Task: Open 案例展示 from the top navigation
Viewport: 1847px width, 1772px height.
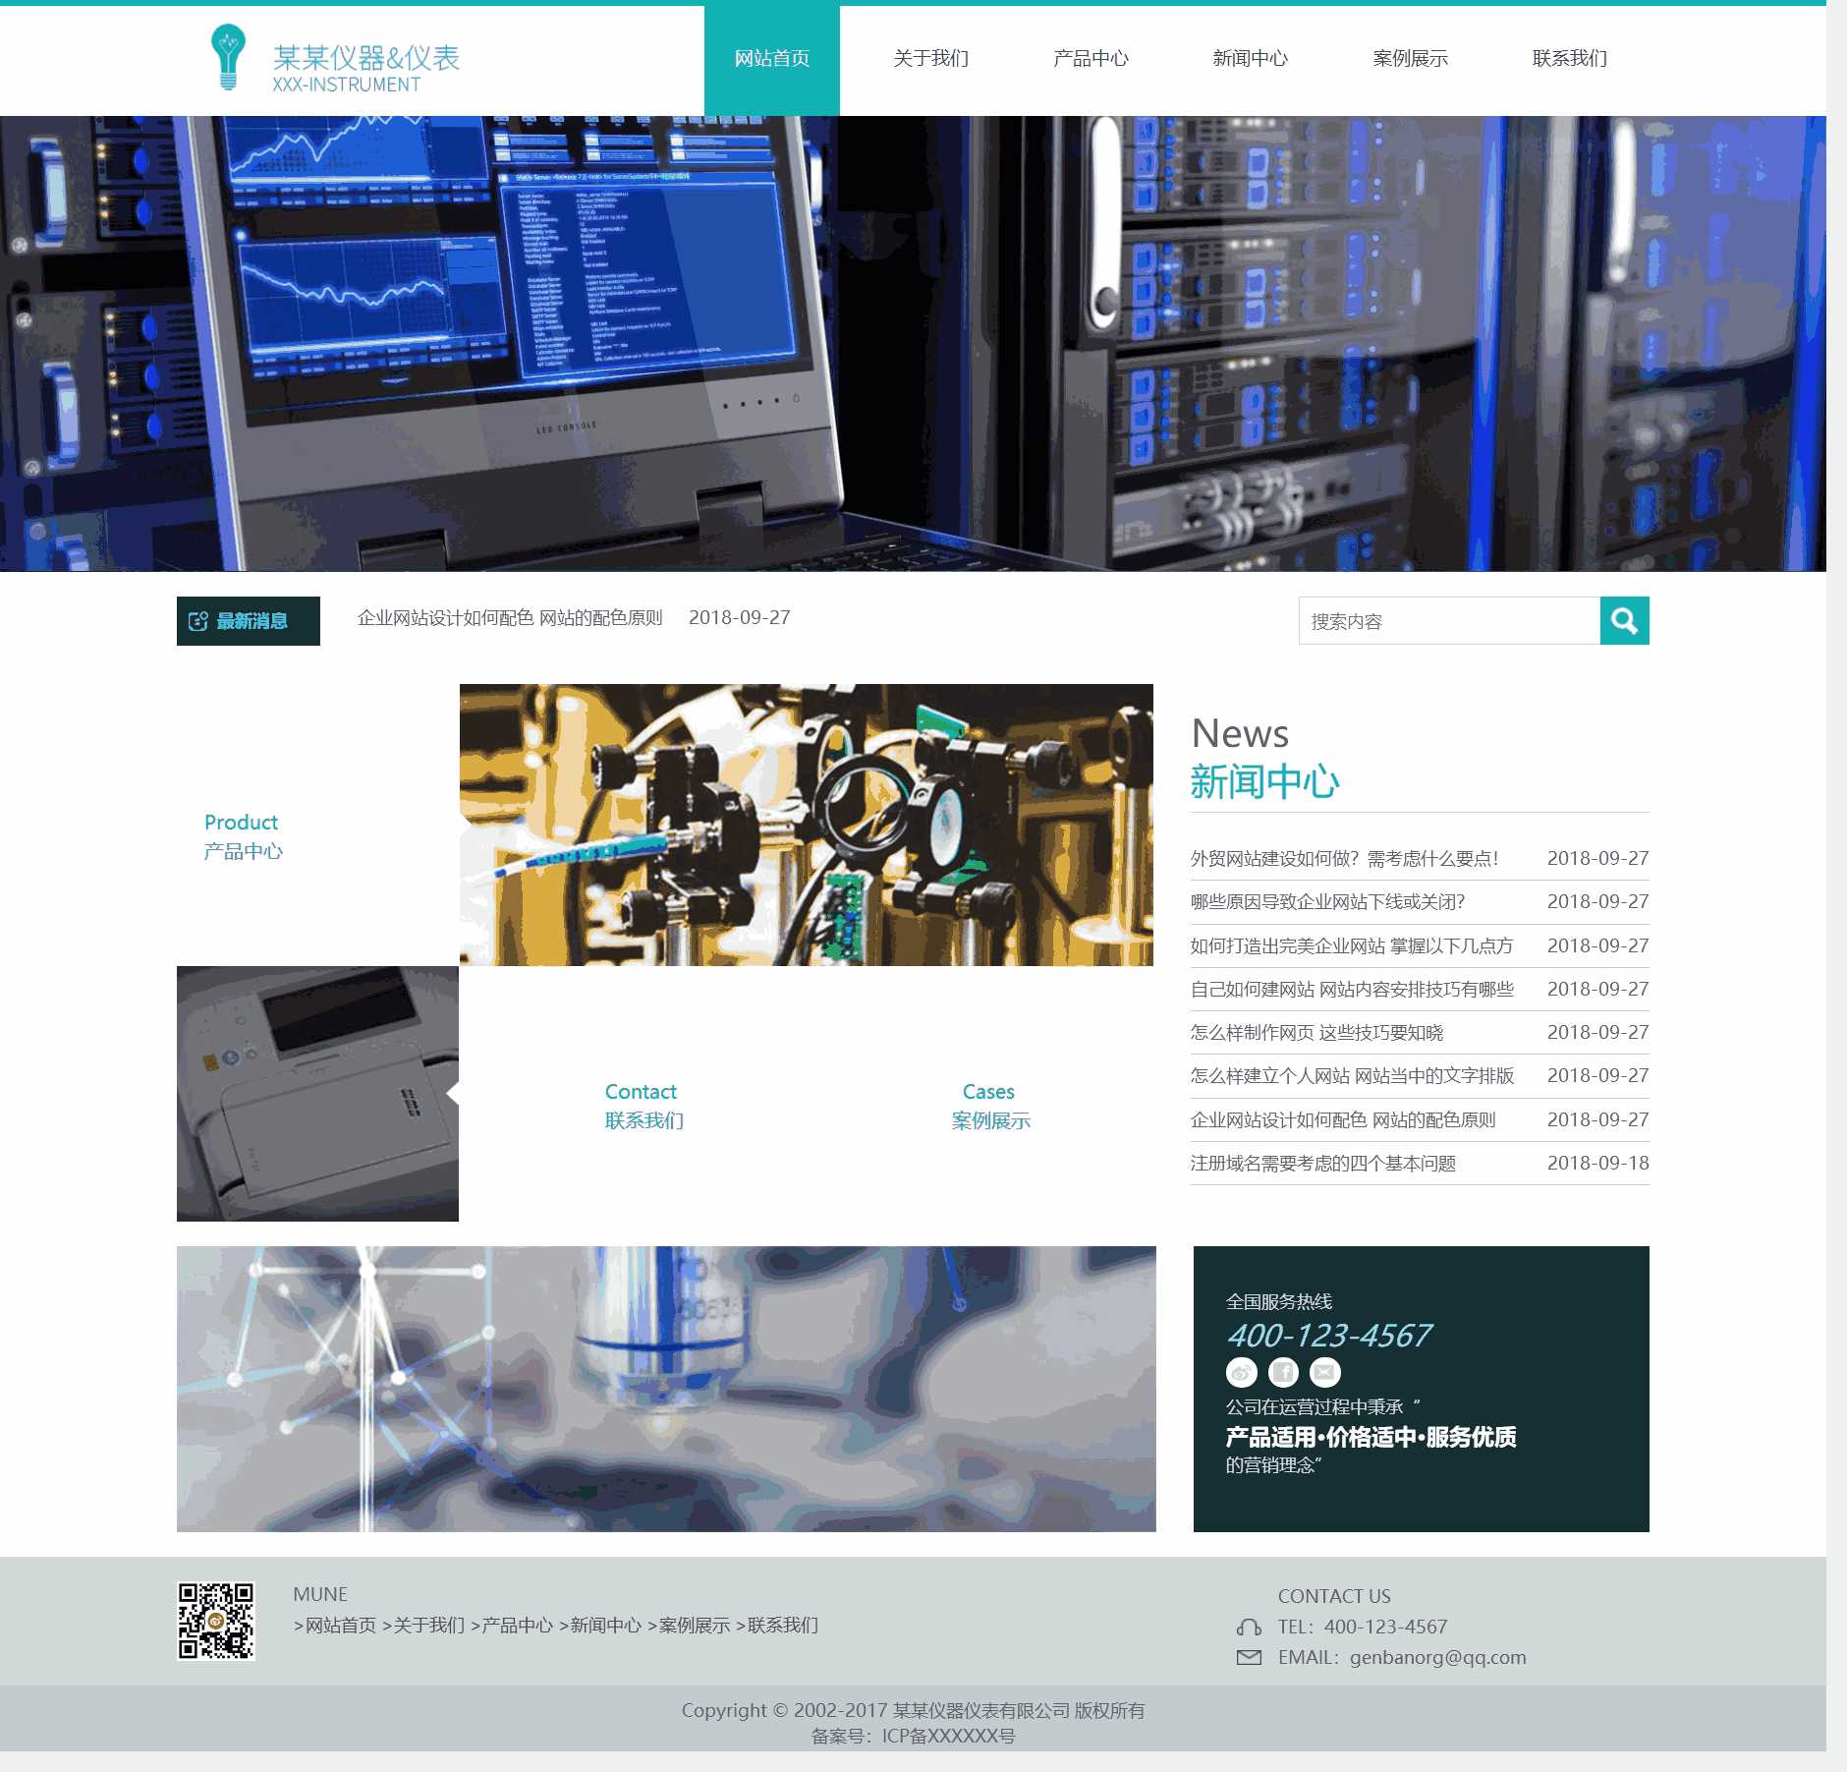Action: 1410,59
